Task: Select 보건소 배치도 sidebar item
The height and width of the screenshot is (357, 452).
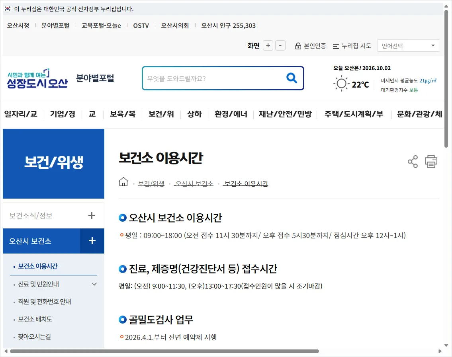Action: (x=35, y=319)
